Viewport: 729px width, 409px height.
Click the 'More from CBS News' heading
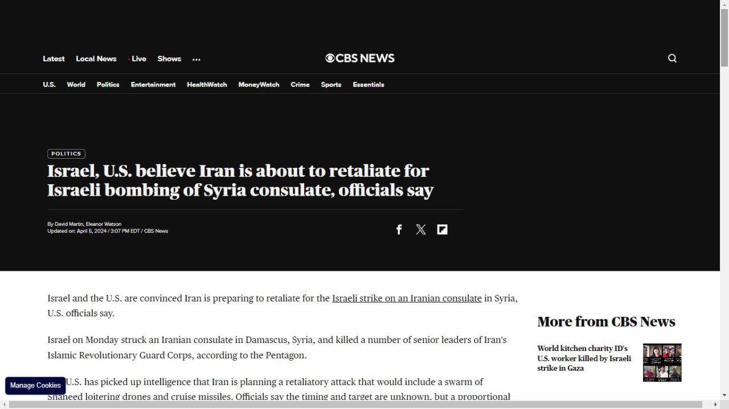606,321
